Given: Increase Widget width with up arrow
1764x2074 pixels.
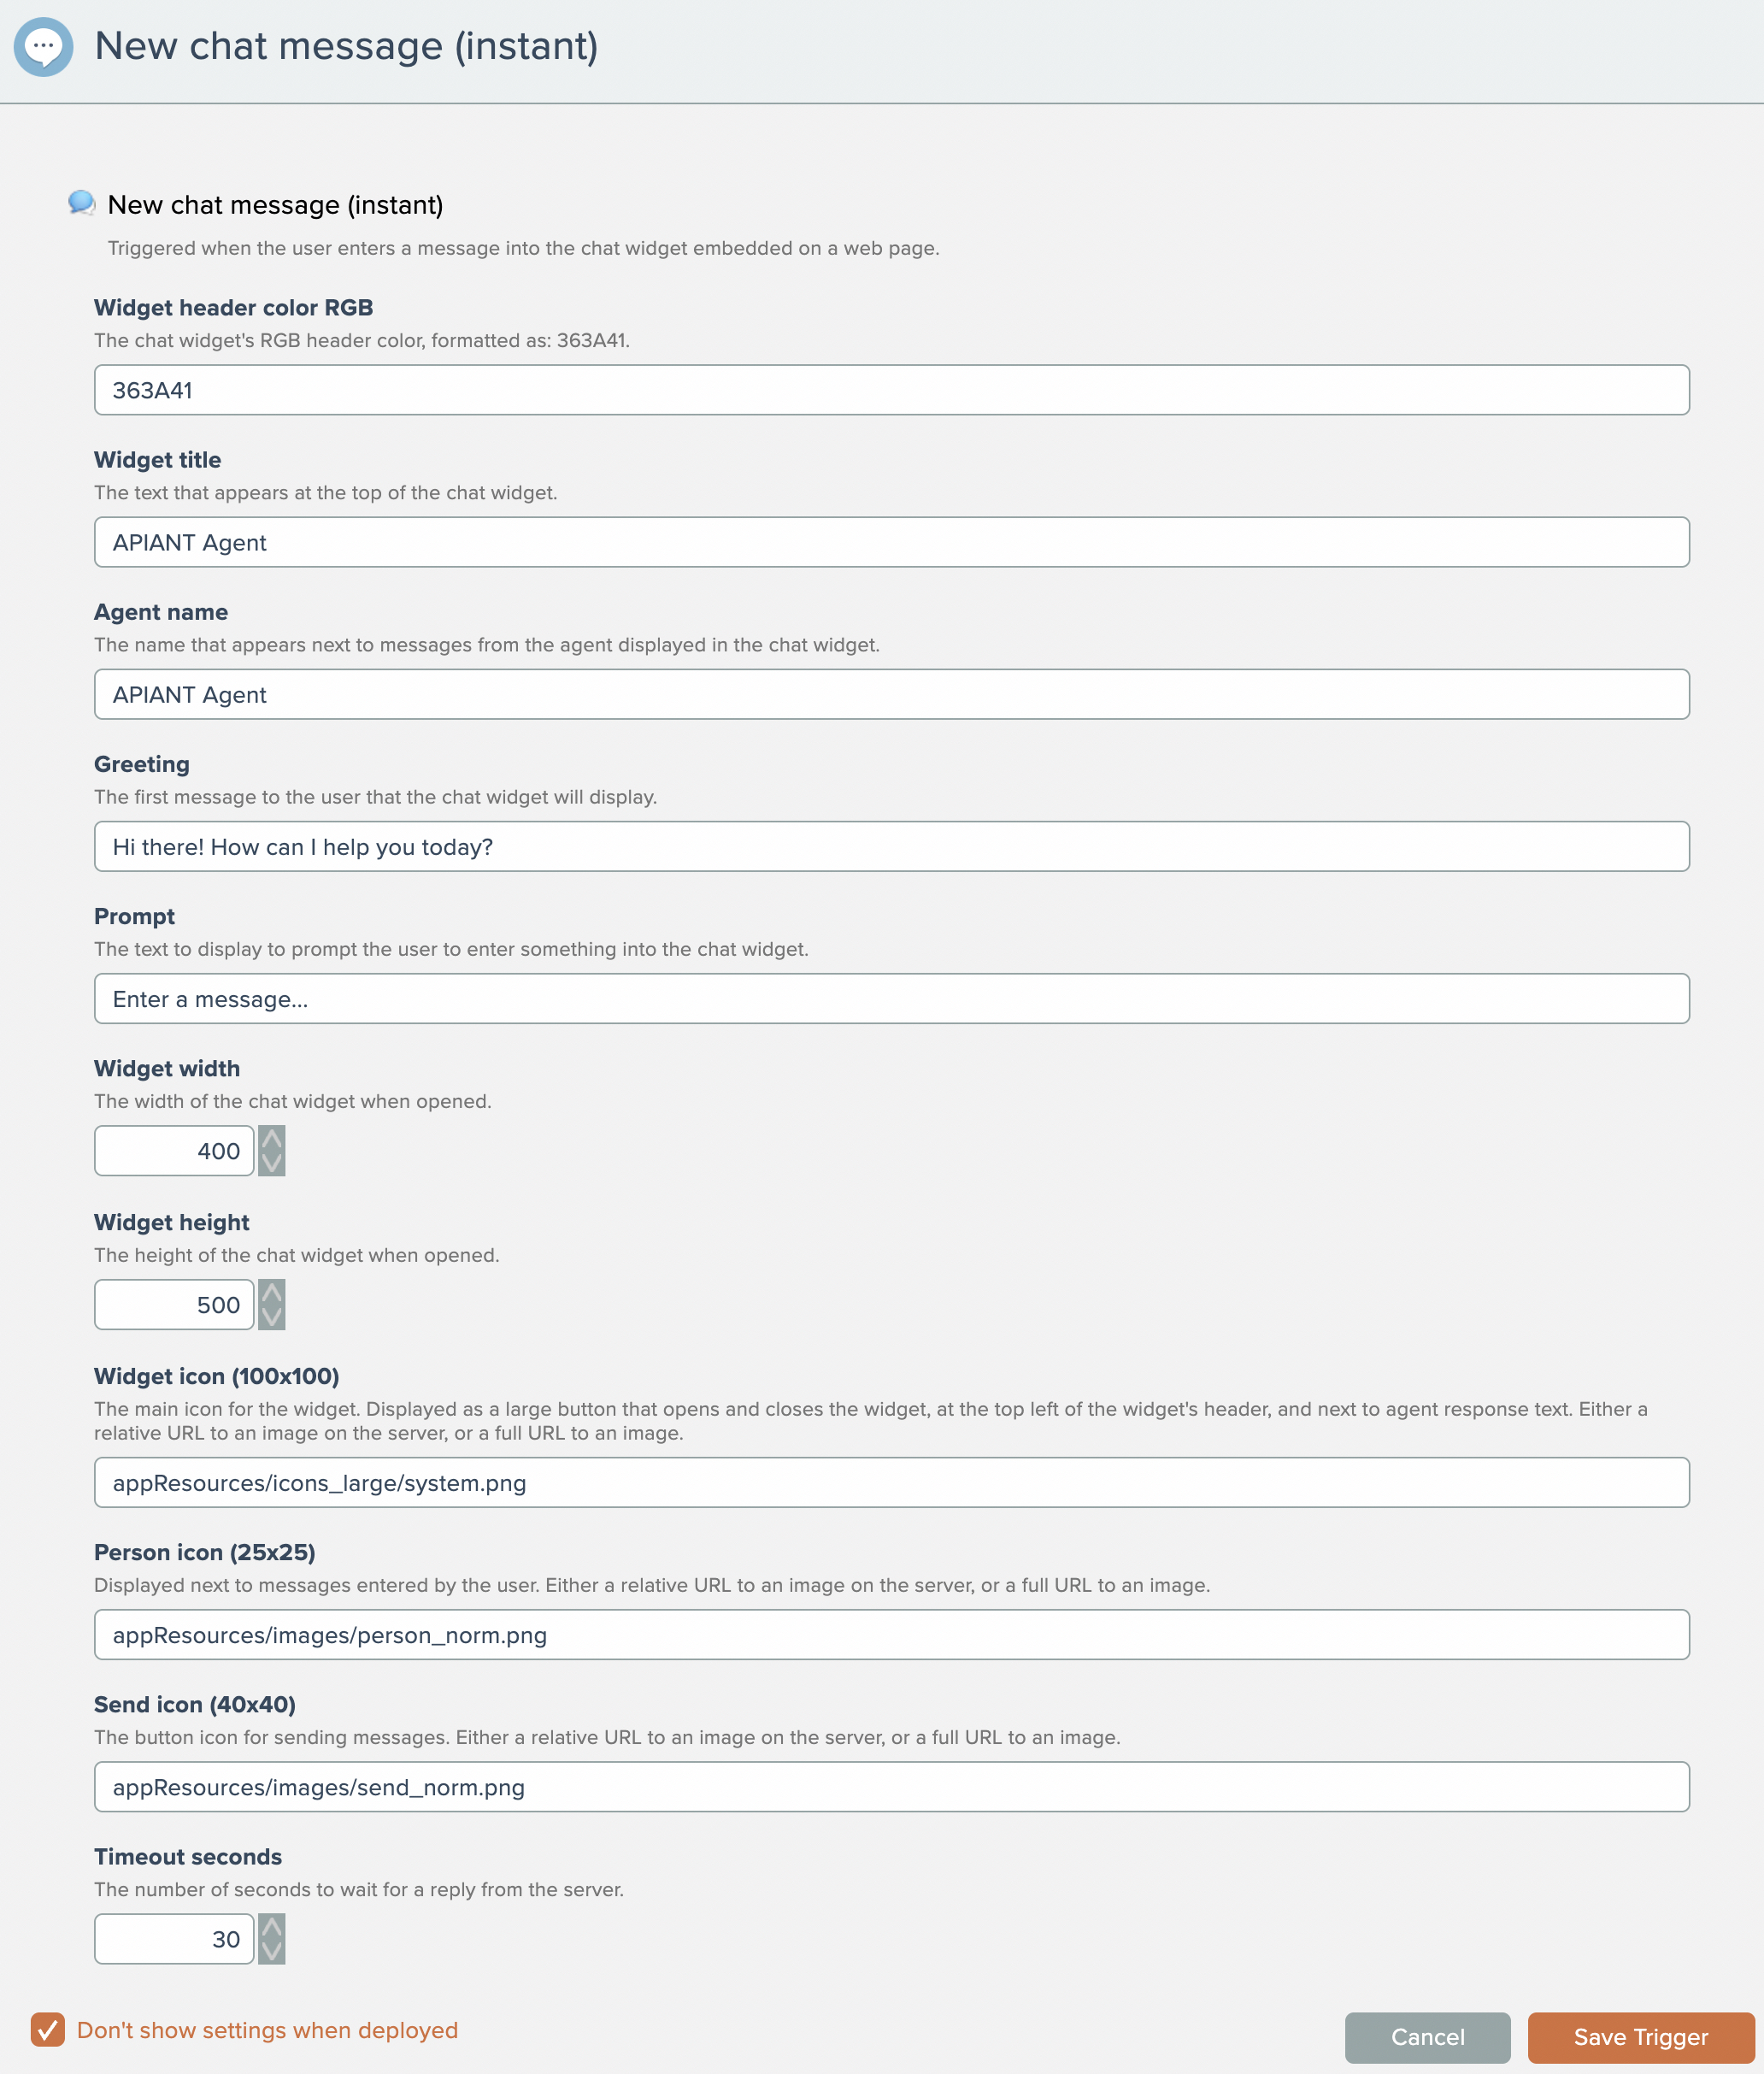Looking at the screenshot, I should tap(271, 1139).
